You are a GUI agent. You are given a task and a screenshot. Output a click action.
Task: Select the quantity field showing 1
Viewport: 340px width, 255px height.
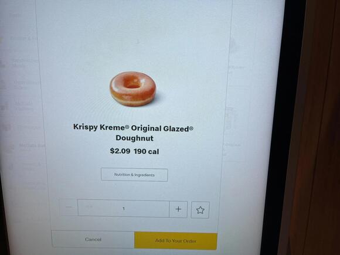click(x=123, y=208)
